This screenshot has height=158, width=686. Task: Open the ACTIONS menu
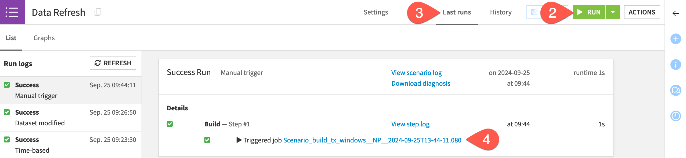tap(642, 12)
